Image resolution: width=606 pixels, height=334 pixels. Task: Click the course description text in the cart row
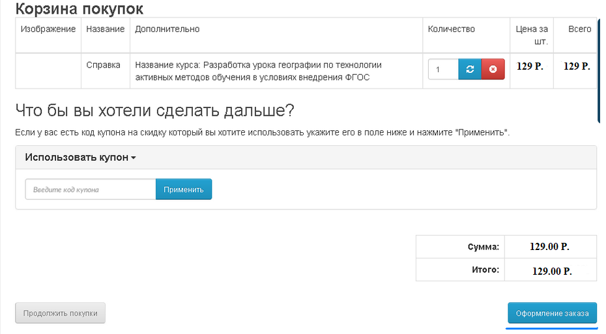pos(258,71)
